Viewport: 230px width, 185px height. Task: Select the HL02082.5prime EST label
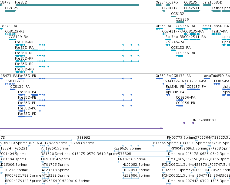(136, 165)
